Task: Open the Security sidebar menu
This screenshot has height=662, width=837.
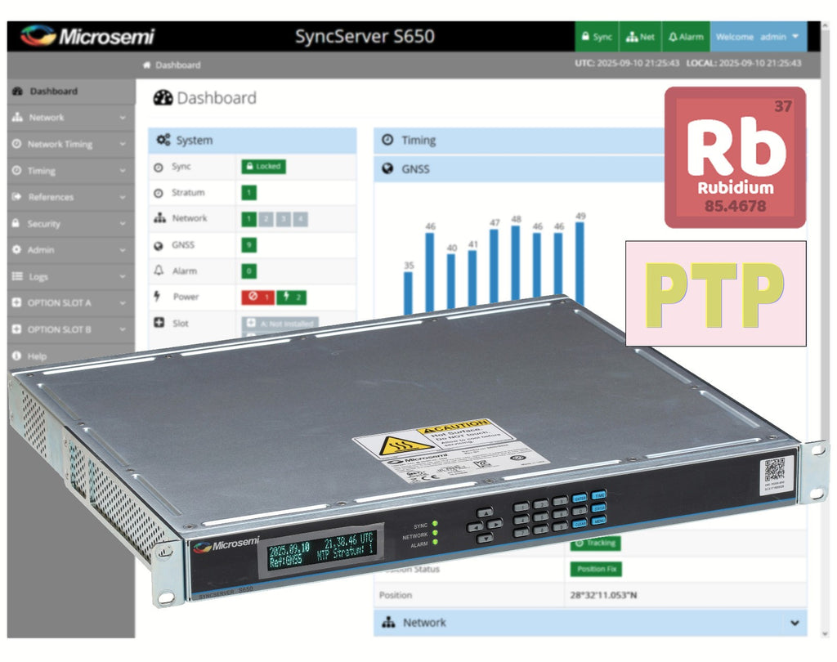Action: click(70, 224)
